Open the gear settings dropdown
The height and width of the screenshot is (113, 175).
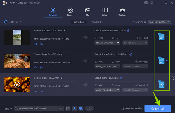coord(90,108)
